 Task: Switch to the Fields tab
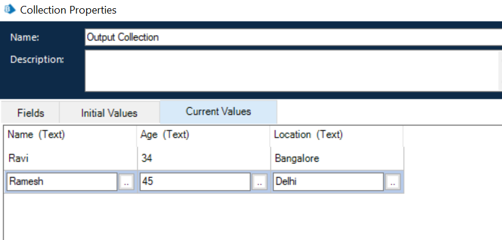(x=31, y=113)
